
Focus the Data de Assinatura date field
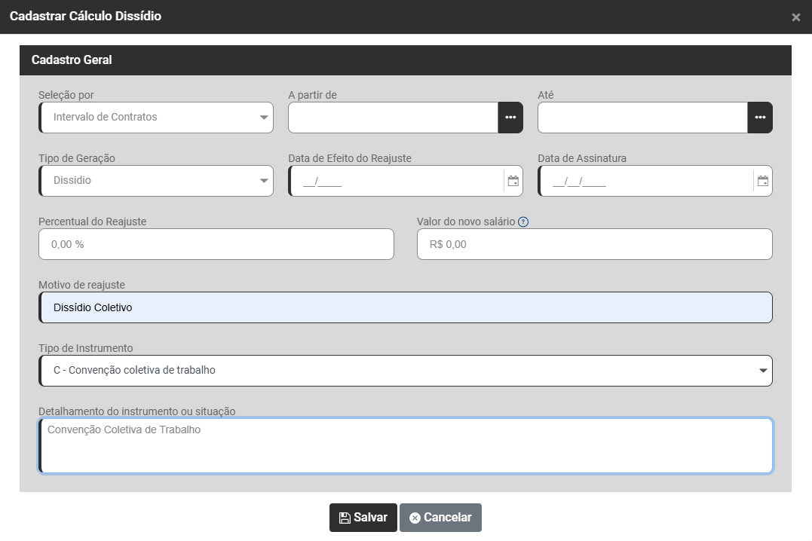click(x=645, y=181)
